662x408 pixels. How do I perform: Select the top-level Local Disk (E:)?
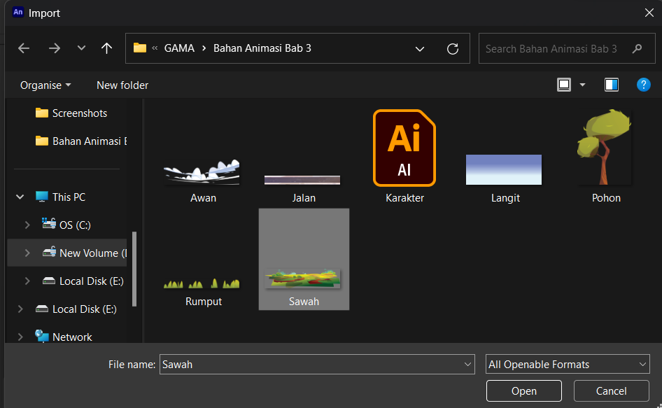(76, 309)
